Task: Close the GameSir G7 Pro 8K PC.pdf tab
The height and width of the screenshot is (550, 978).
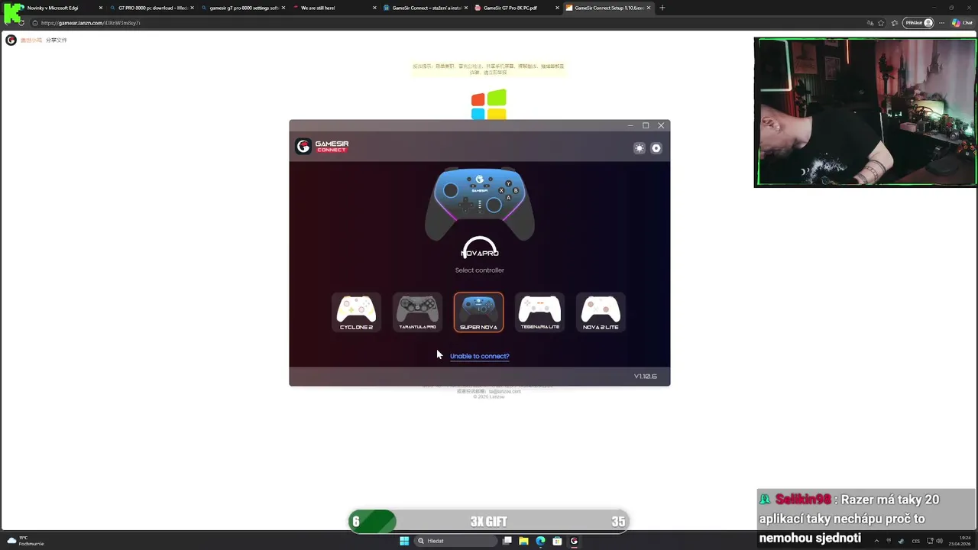Action: [558, 8]
